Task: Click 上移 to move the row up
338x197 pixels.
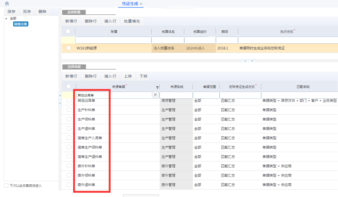Action: pyautogui.click(x=128, y=76)
